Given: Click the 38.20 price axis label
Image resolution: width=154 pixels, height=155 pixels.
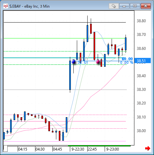Looking at the screenshot, I should [x=141, y=103].
